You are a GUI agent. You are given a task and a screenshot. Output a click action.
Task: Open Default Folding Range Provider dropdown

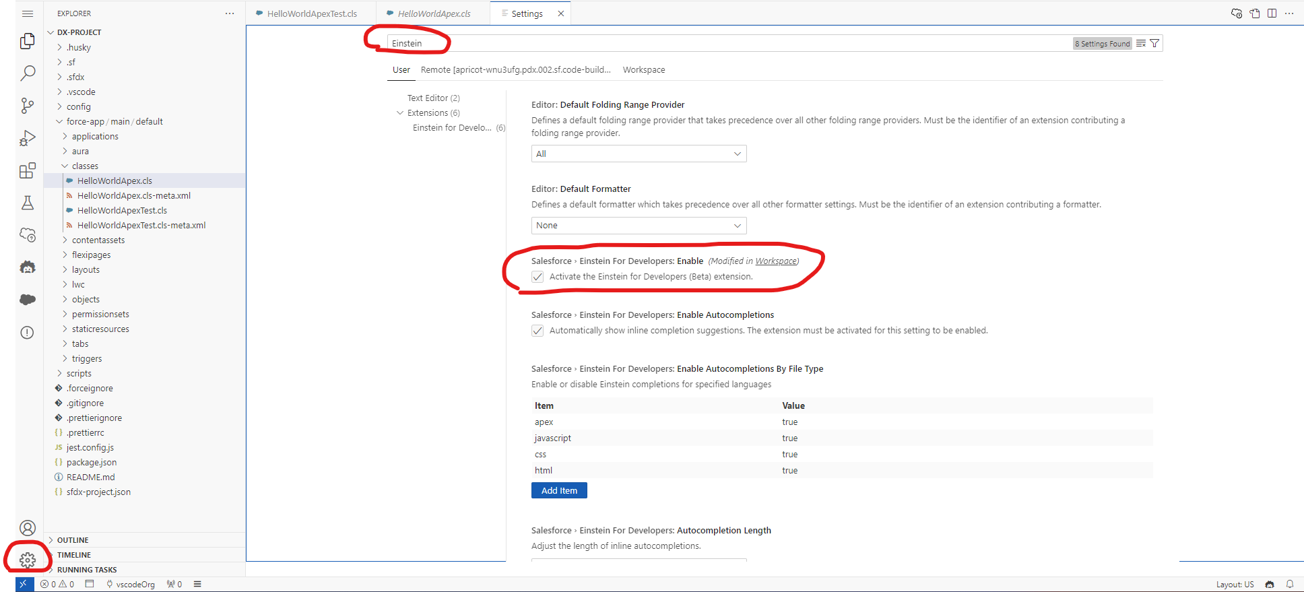(639, 154)
